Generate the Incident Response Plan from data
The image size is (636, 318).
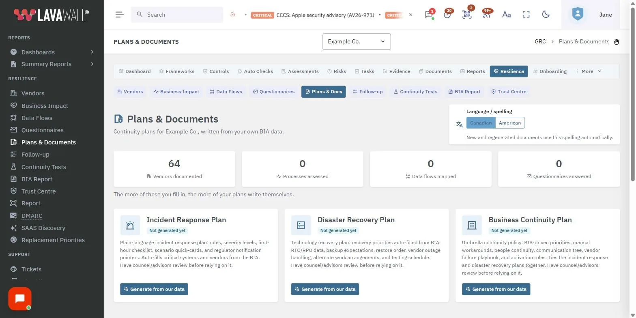[154, 289]
